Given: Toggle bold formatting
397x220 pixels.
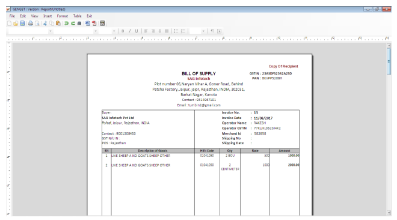Looking at the screenshot, I should click(123, 31).
